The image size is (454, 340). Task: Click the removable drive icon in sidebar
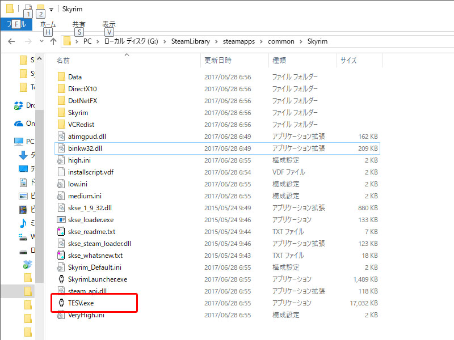[x=23, y=251]
